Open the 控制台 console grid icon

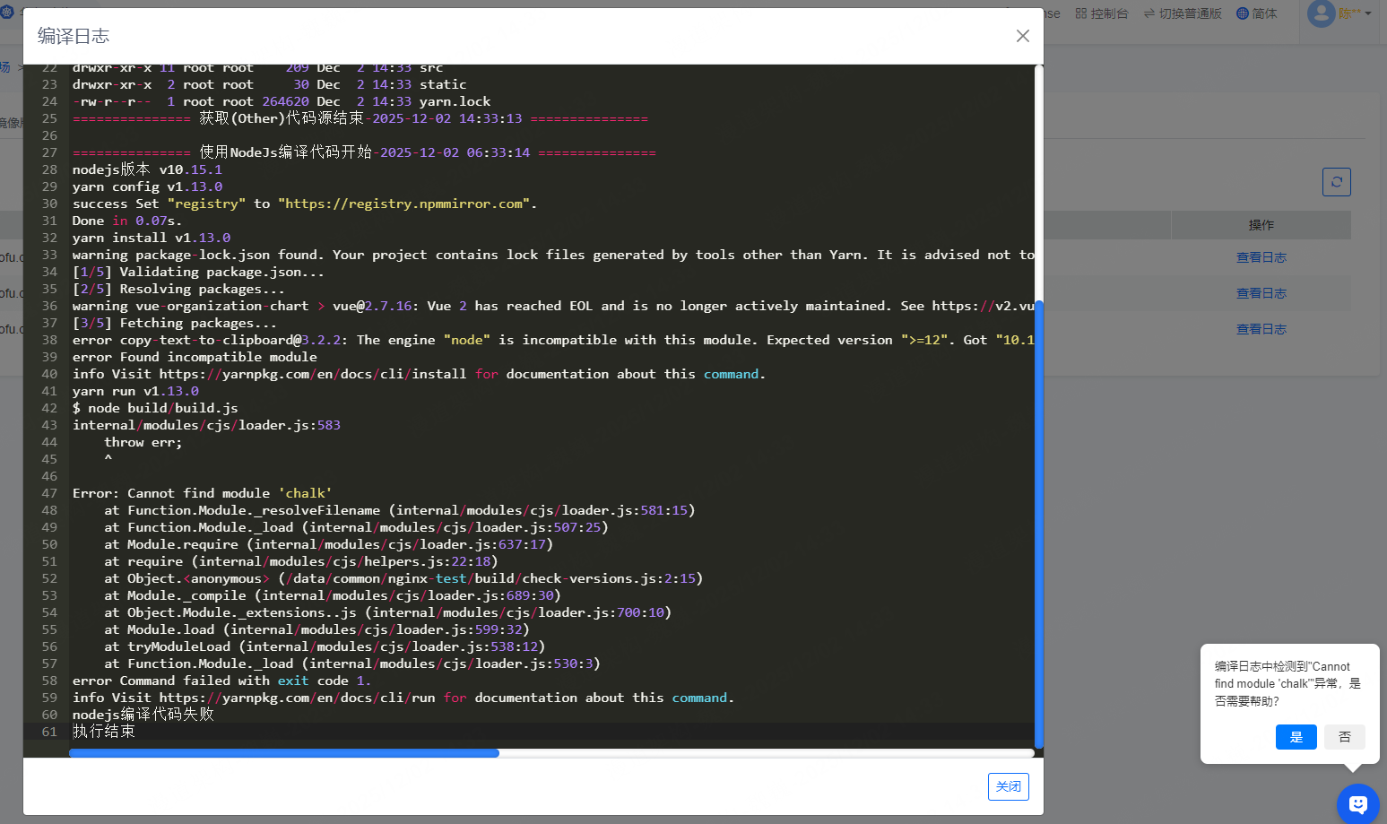[1081, 13]
